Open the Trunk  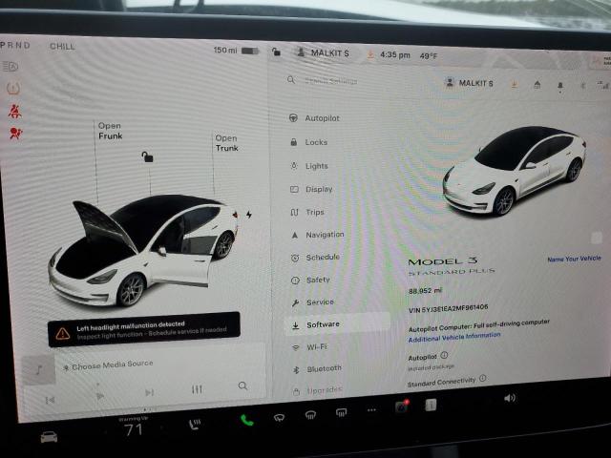227,143
